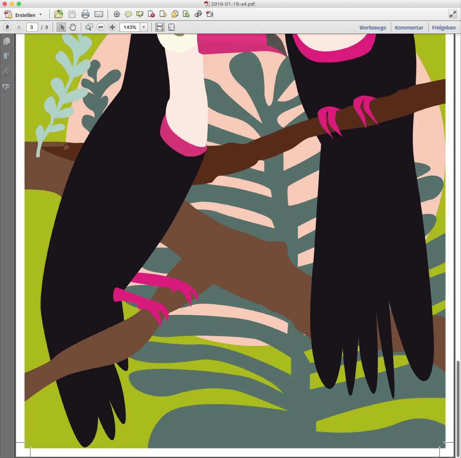Open the zoom level dropdown arrow
Viewport: 461px width, 458px height.
144,27
